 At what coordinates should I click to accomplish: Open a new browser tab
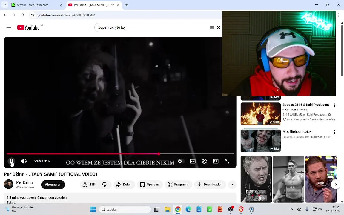[x=127, y=5]
